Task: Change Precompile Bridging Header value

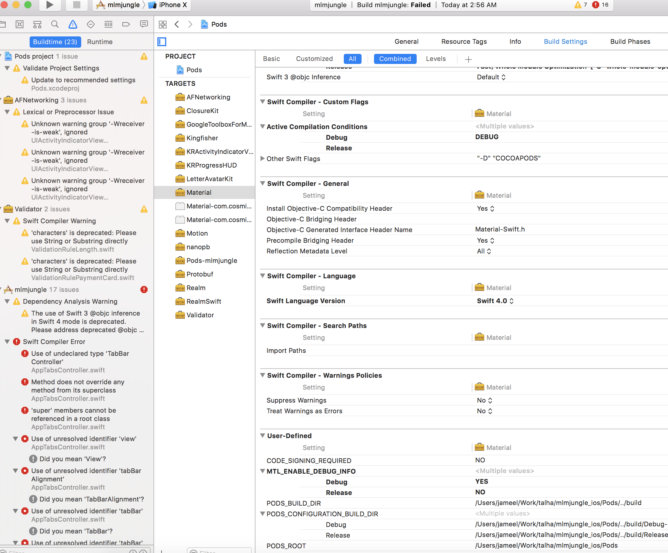Action: pyautogui.click(x=485, y=241)
